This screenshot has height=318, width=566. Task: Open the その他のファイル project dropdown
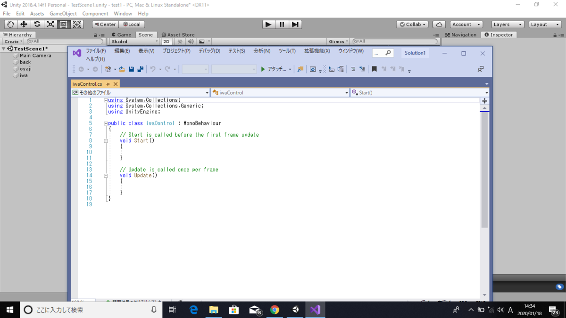coord(141,93)
